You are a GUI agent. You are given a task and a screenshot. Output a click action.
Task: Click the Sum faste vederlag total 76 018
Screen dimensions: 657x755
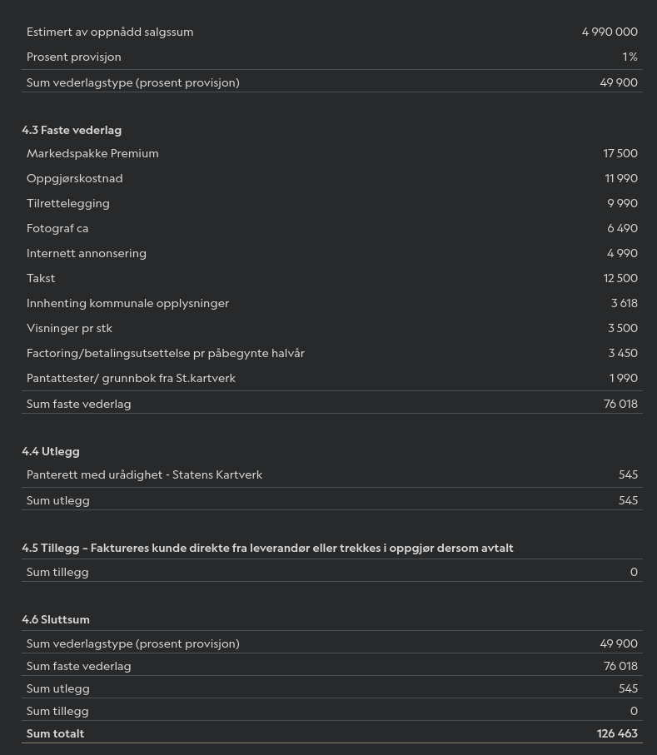pyautogui.click(x=620, y=404)
